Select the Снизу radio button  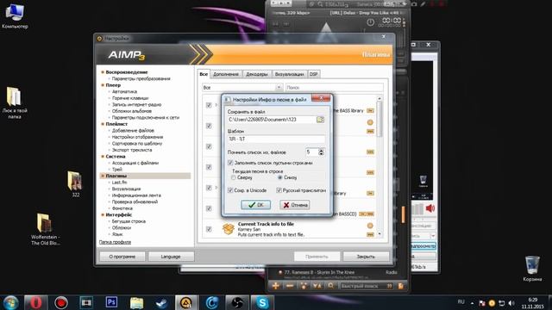pyautogui.click(x=279, y=177)
